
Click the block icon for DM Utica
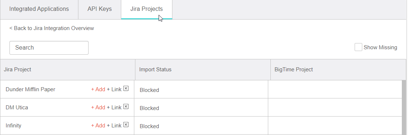[126, 107]
